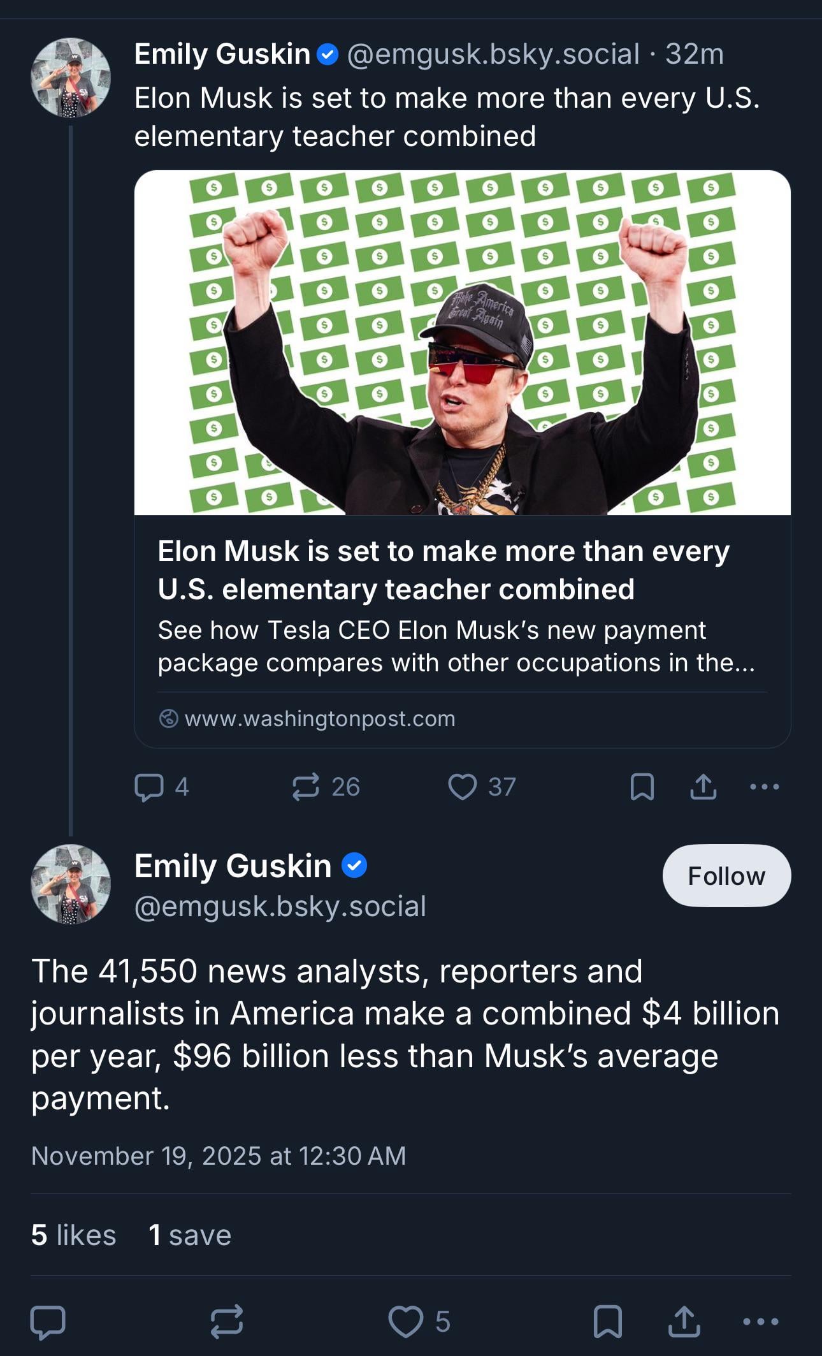Viewport: 822px width, 1356px height.
Task: Open more options for the parent post
Action: tap(764, 787)
